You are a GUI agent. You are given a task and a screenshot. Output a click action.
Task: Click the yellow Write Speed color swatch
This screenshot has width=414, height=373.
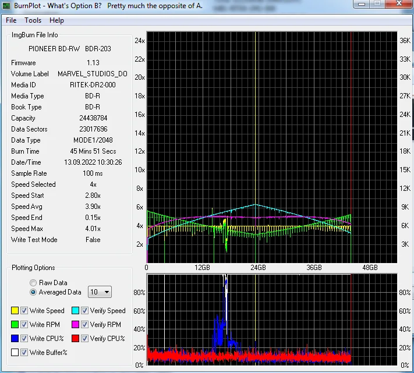[x=15, y=311]
